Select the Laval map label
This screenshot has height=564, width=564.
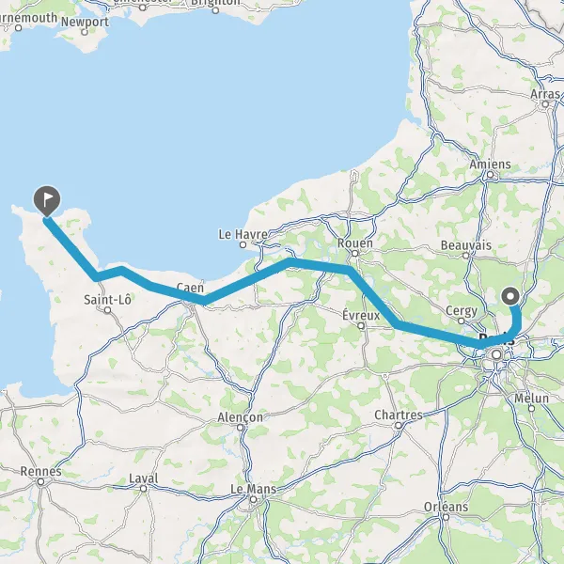[144, 478]
